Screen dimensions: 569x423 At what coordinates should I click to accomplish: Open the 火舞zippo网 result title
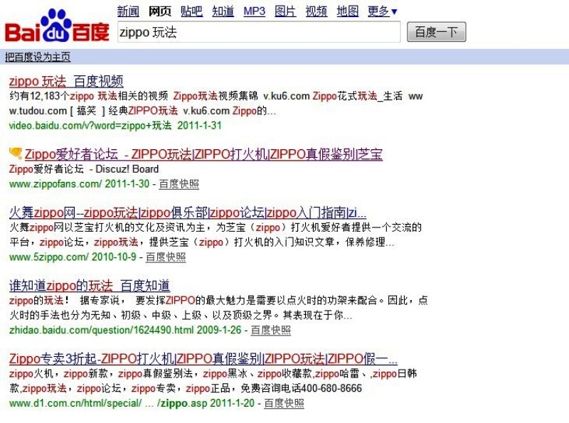coord(188,213)
